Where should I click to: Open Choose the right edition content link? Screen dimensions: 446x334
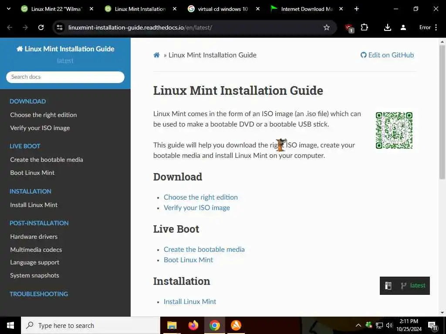pos(200,197)
